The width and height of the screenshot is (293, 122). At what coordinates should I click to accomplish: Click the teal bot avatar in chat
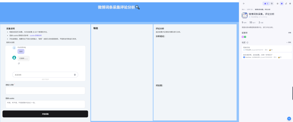(x=14, y=58)
